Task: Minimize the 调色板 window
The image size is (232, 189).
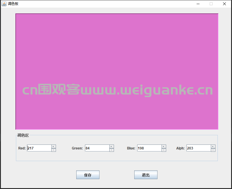Action: coord(198,4)
